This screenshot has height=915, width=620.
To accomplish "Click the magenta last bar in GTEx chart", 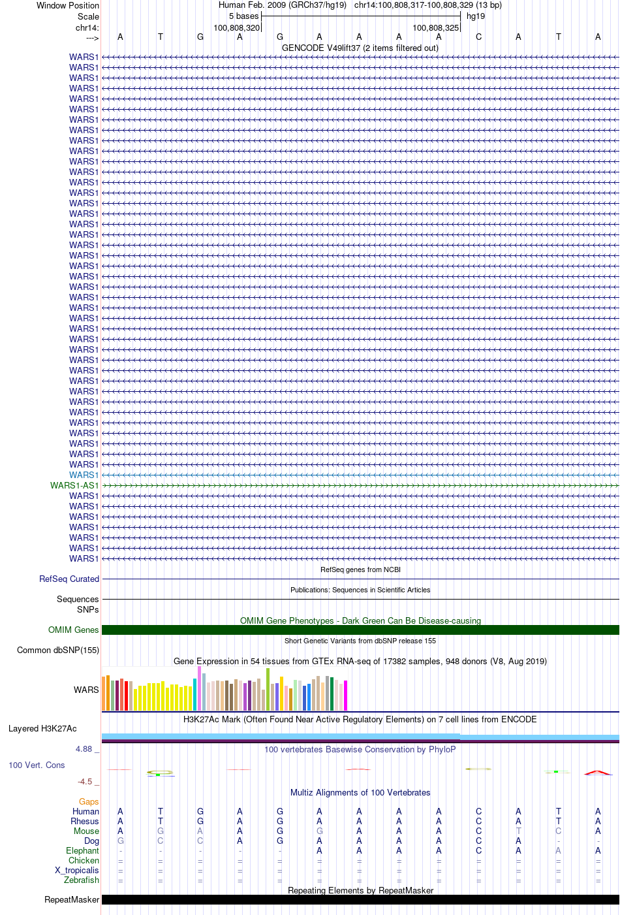I will [345, 696].
